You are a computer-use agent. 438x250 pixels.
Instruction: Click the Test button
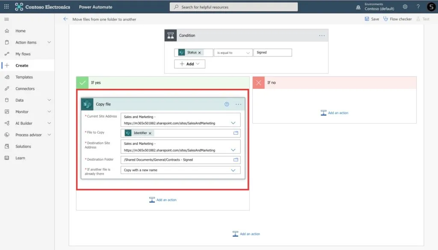coord(423,19)
